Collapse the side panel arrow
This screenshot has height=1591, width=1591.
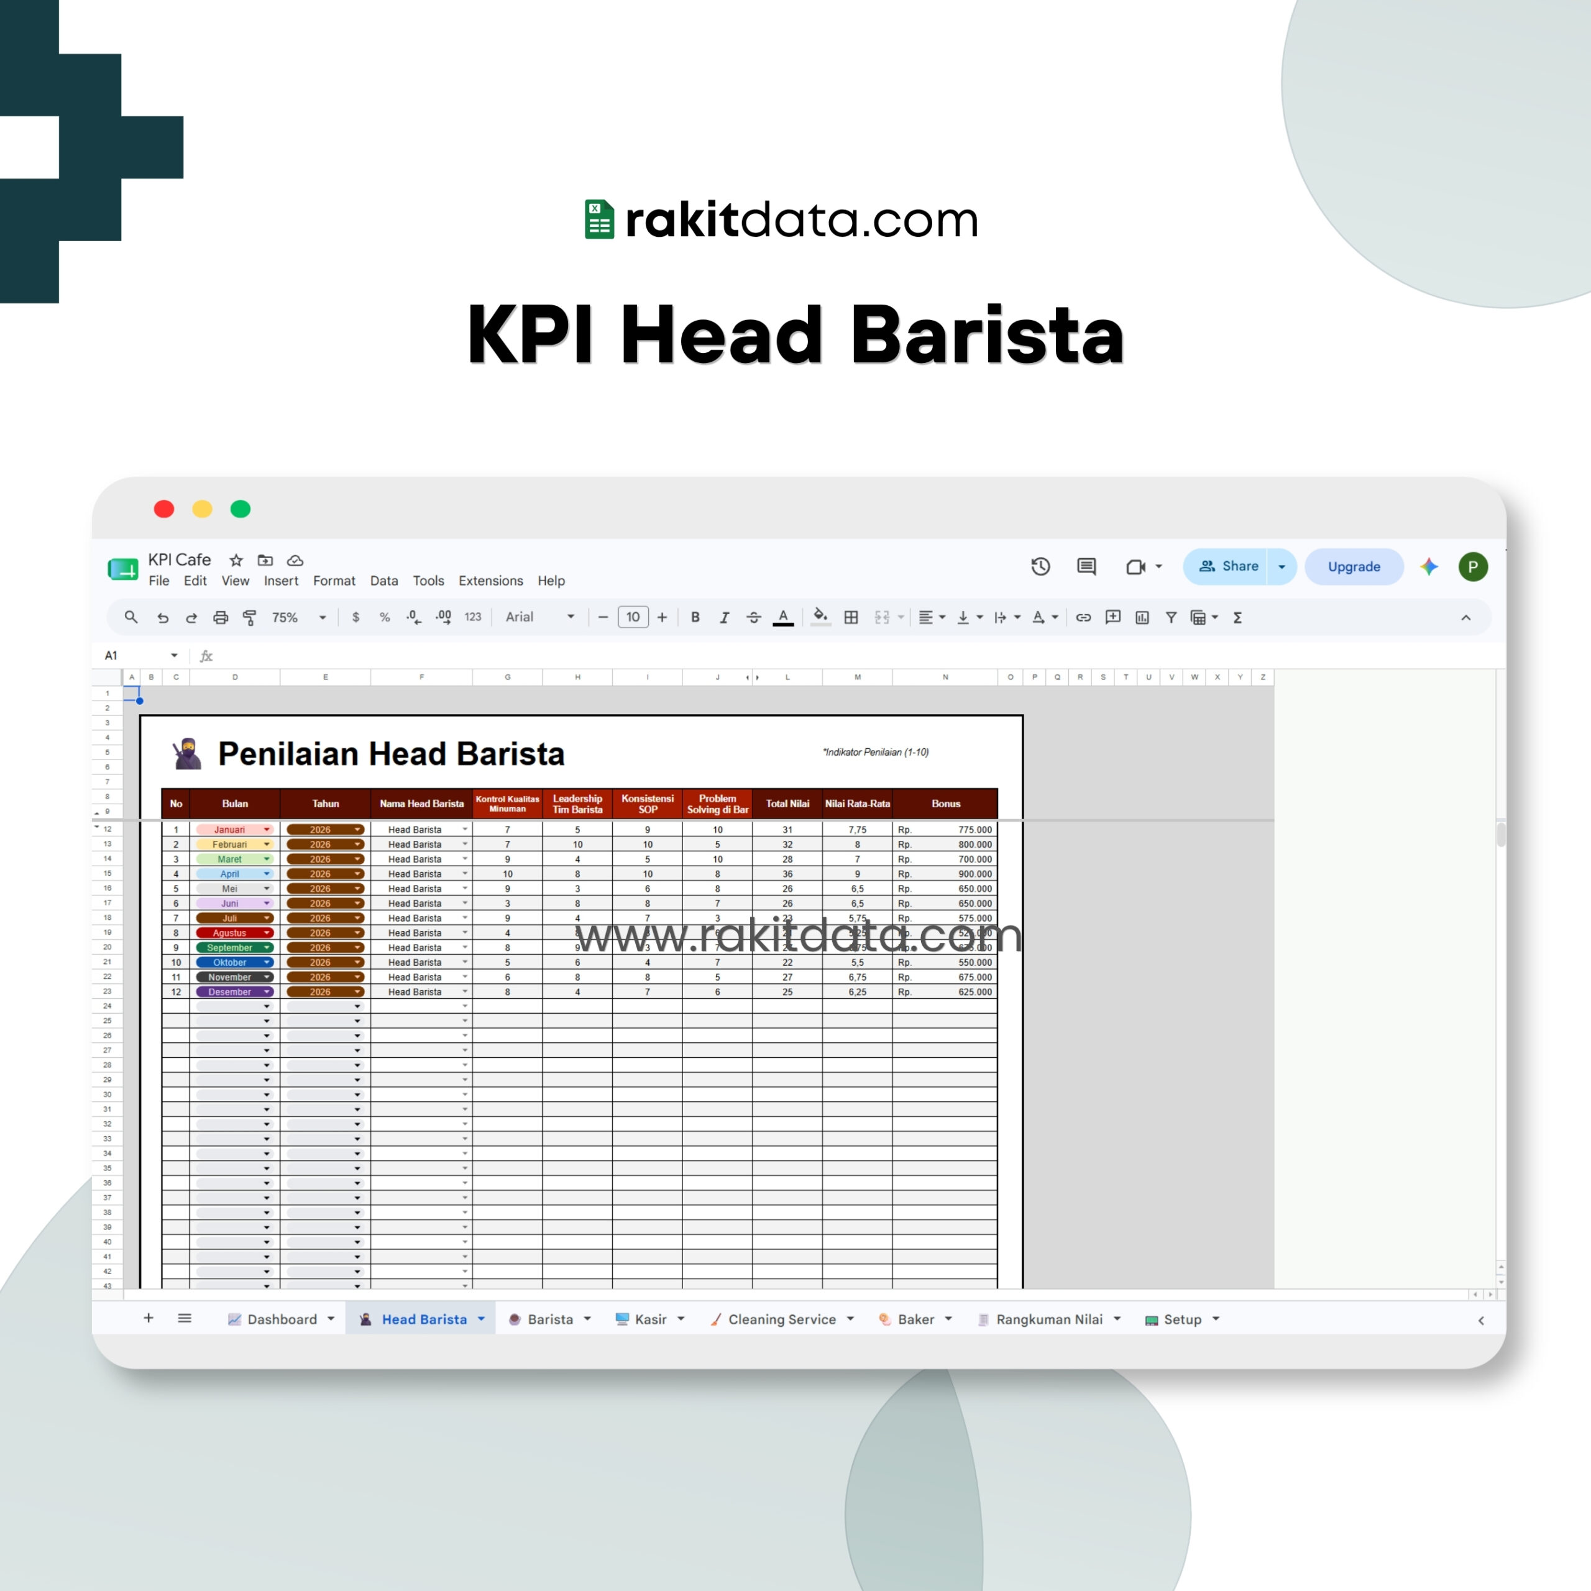[x=1480, y=1320]
